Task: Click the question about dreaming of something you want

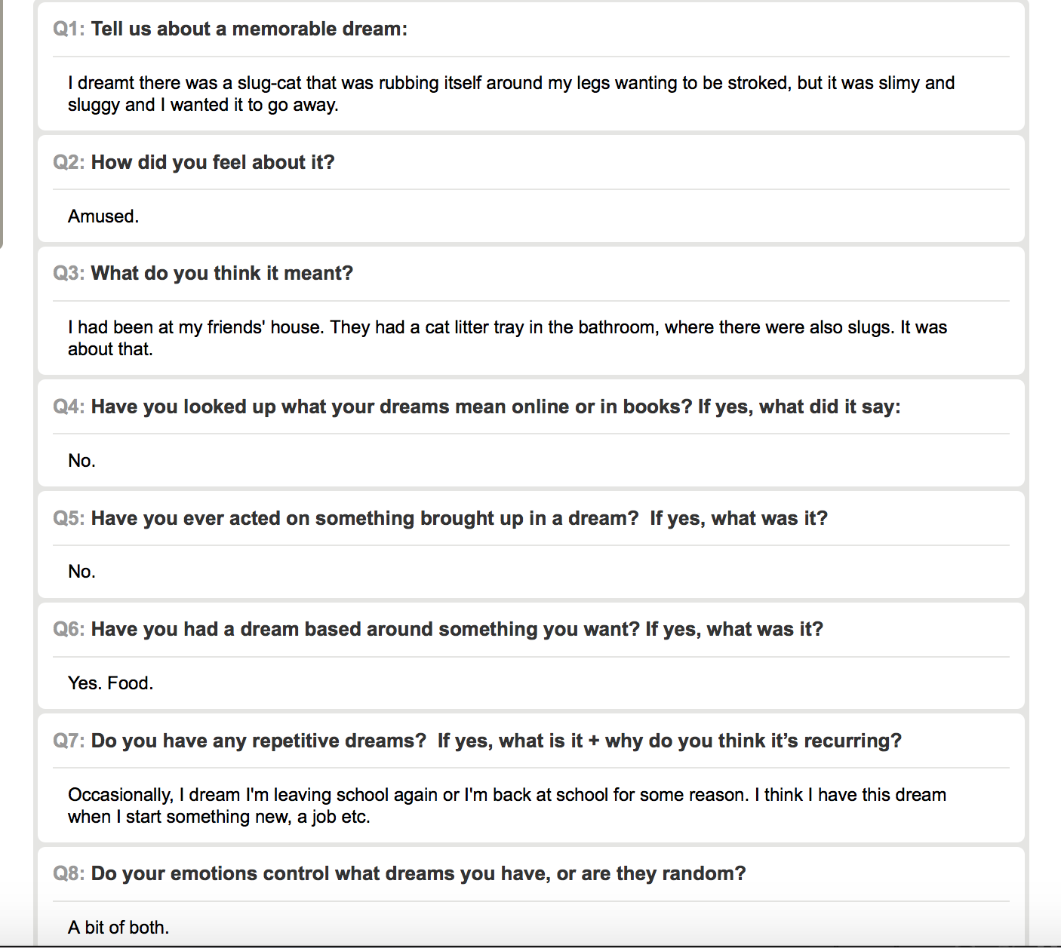Action: pos(457,629)
